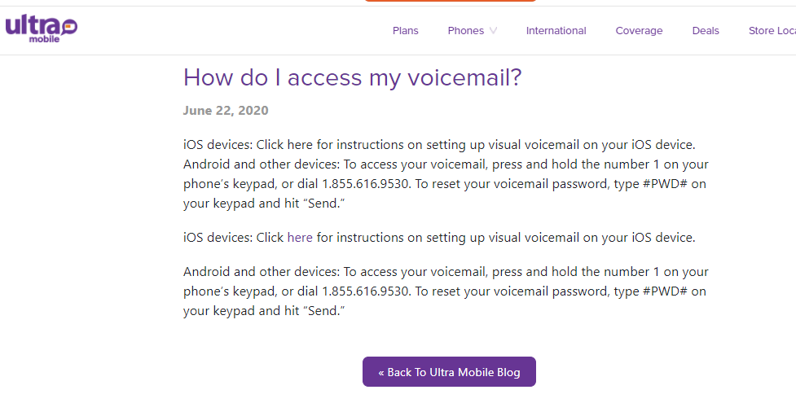Click the Ultra Mobile logo

39,28
